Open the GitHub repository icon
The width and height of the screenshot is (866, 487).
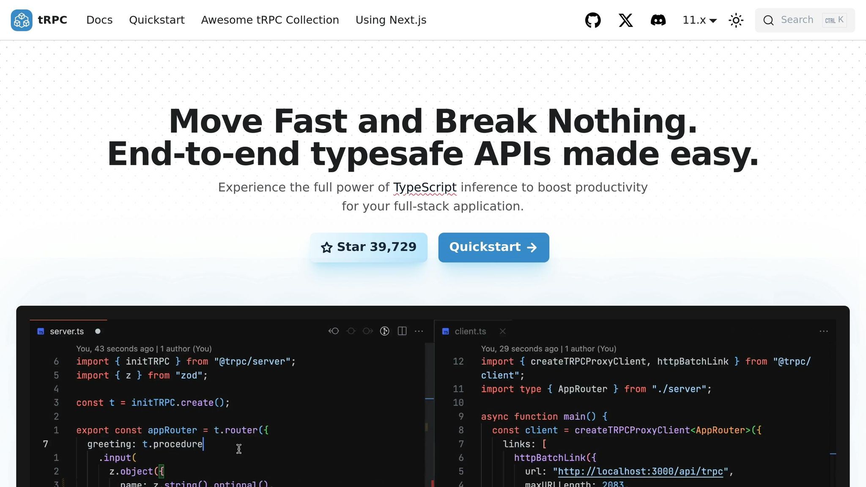(x=593, y=20)
